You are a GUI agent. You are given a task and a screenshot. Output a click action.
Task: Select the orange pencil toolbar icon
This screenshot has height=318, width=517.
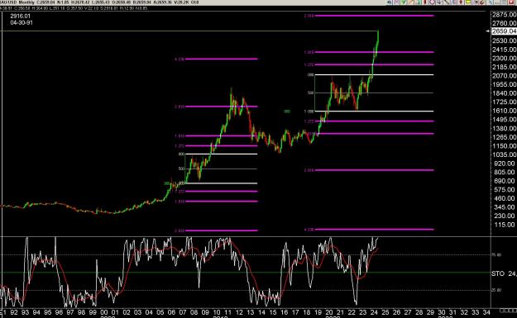point(410,2)
